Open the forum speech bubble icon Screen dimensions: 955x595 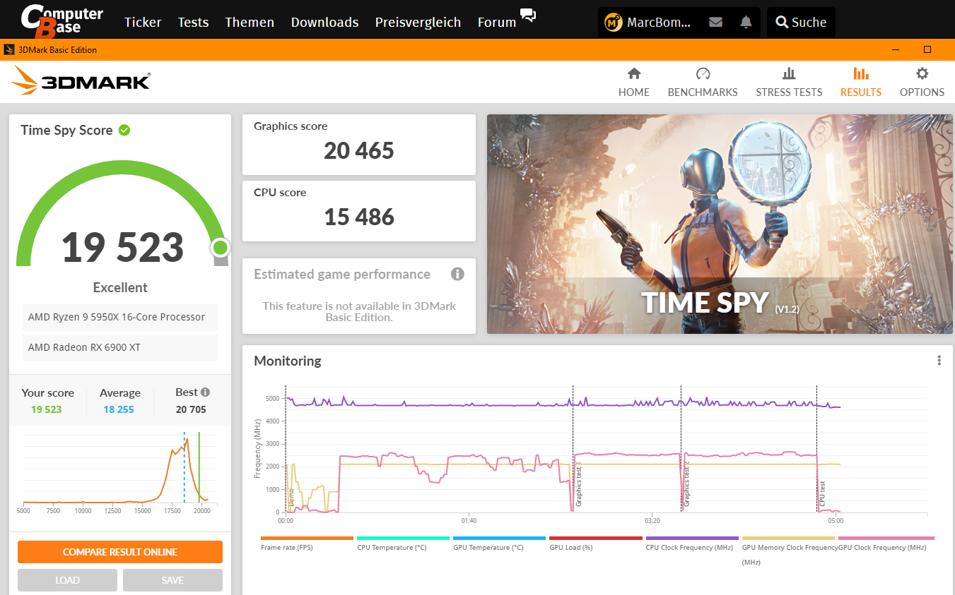tap(528, 15)
